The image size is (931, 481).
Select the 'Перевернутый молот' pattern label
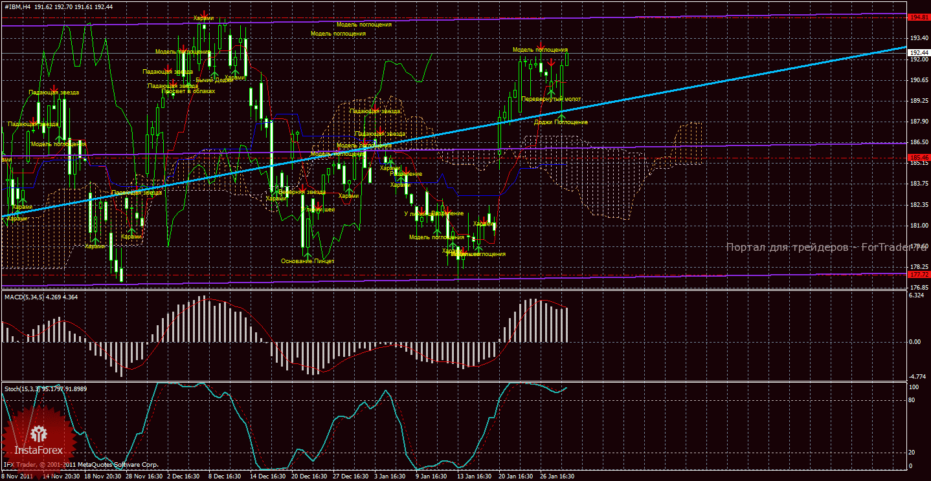point(550,99)
